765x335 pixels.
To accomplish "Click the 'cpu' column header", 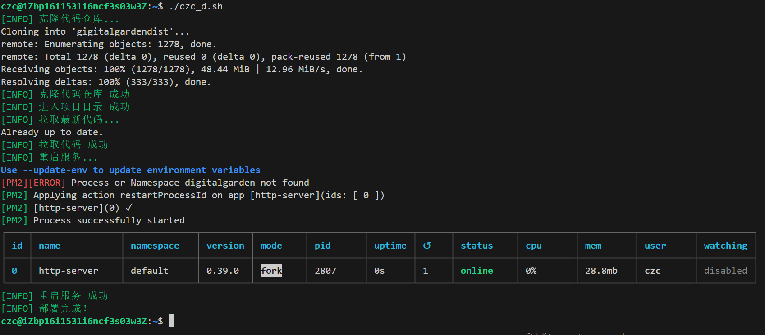I will pyautogui.click(x=534, y=246).
